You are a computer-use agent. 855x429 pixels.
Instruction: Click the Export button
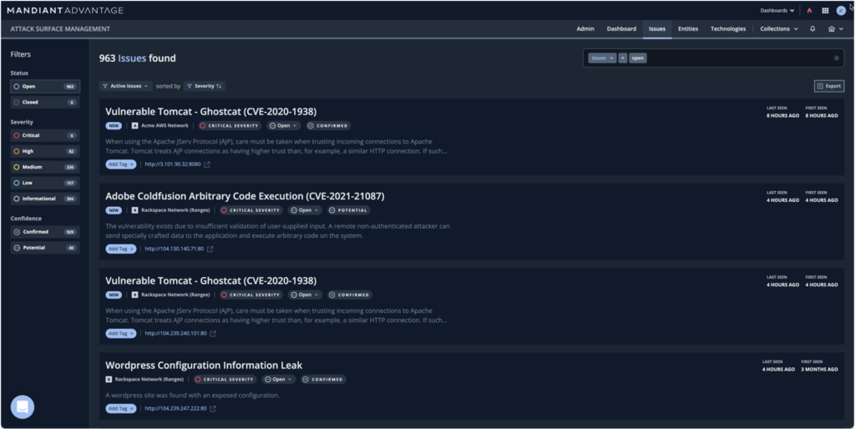coord(829,86)
